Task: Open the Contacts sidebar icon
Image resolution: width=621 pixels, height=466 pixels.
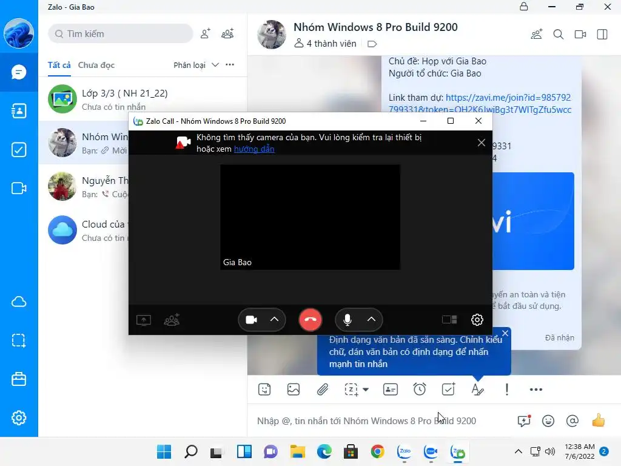Action: pyautogui.click(x=19, y=111)
